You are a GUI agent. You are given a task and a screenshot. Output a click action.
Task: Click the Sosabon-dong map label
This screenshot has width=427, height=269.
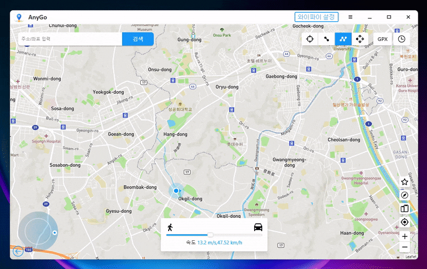tap(65, 165)
